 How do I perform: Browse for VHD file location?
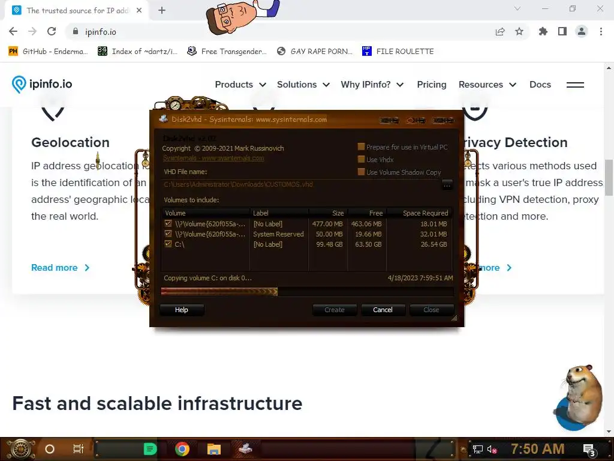[447, 185]
